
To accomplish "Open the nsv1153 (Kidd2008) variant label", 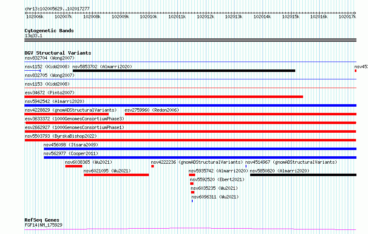I will pyautogui.click(x=47, y=84).
